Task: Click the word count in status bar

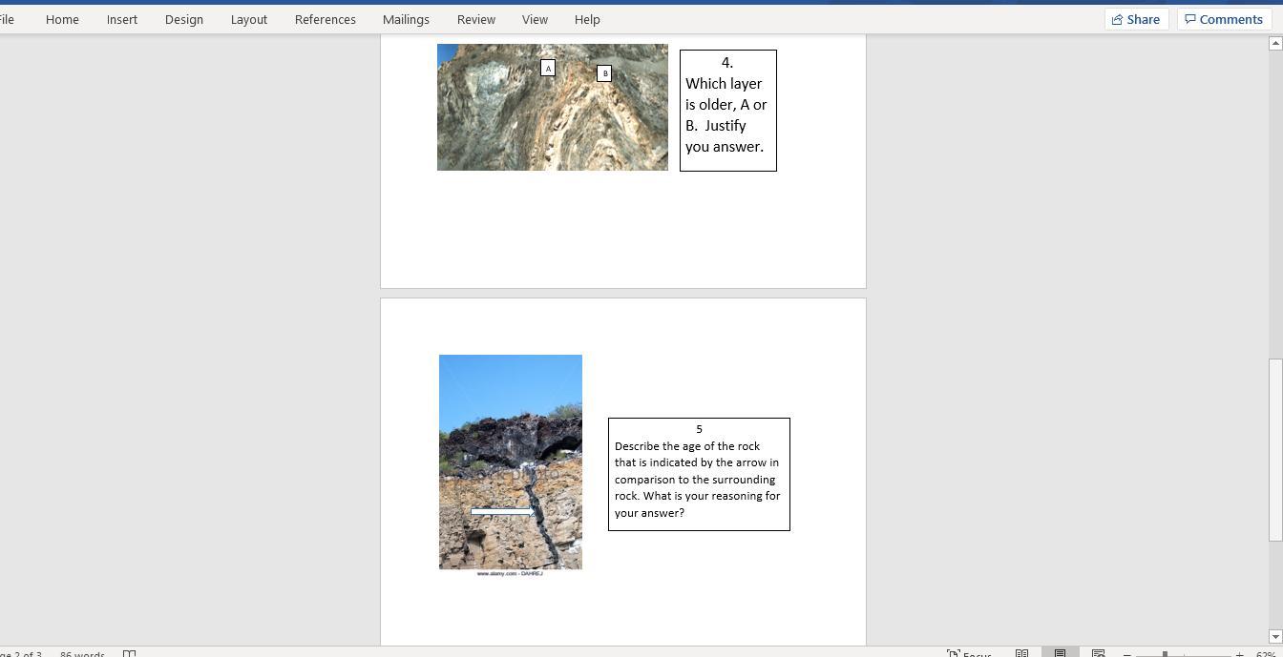Action: [82, 654]
